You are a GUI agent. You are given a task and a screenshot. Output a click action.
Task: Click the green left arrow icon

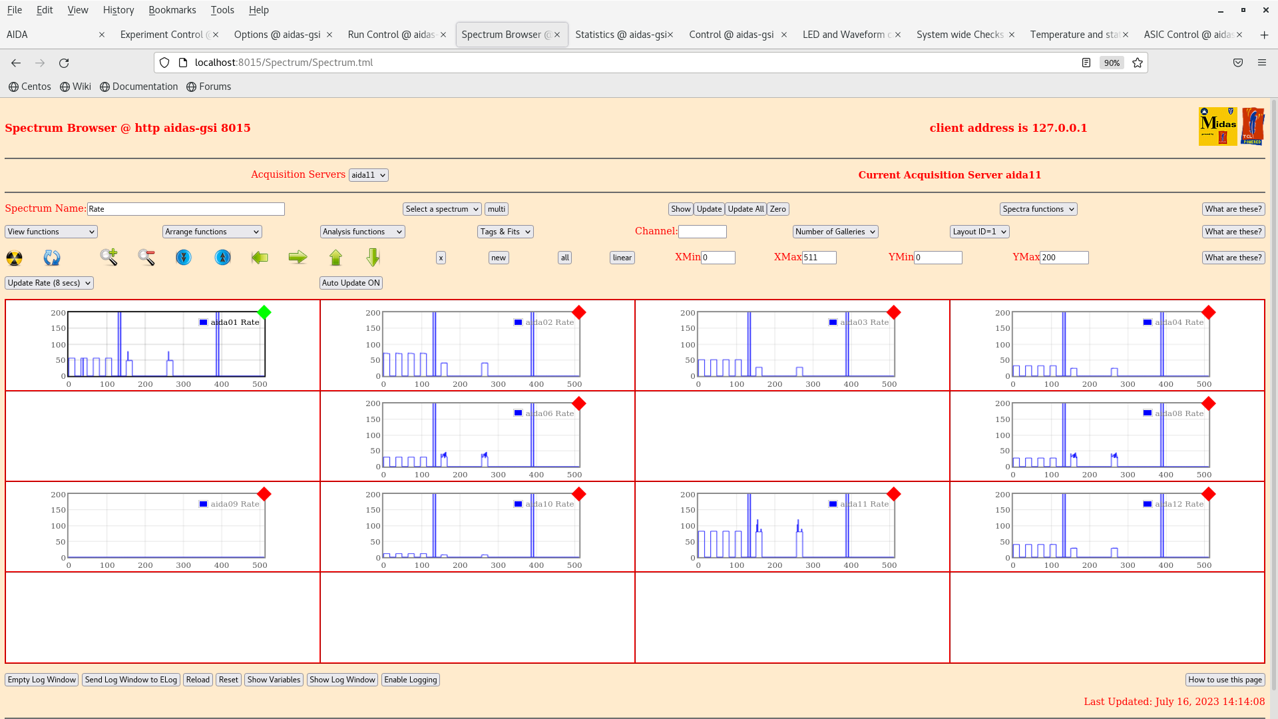[x=260, y=258]
